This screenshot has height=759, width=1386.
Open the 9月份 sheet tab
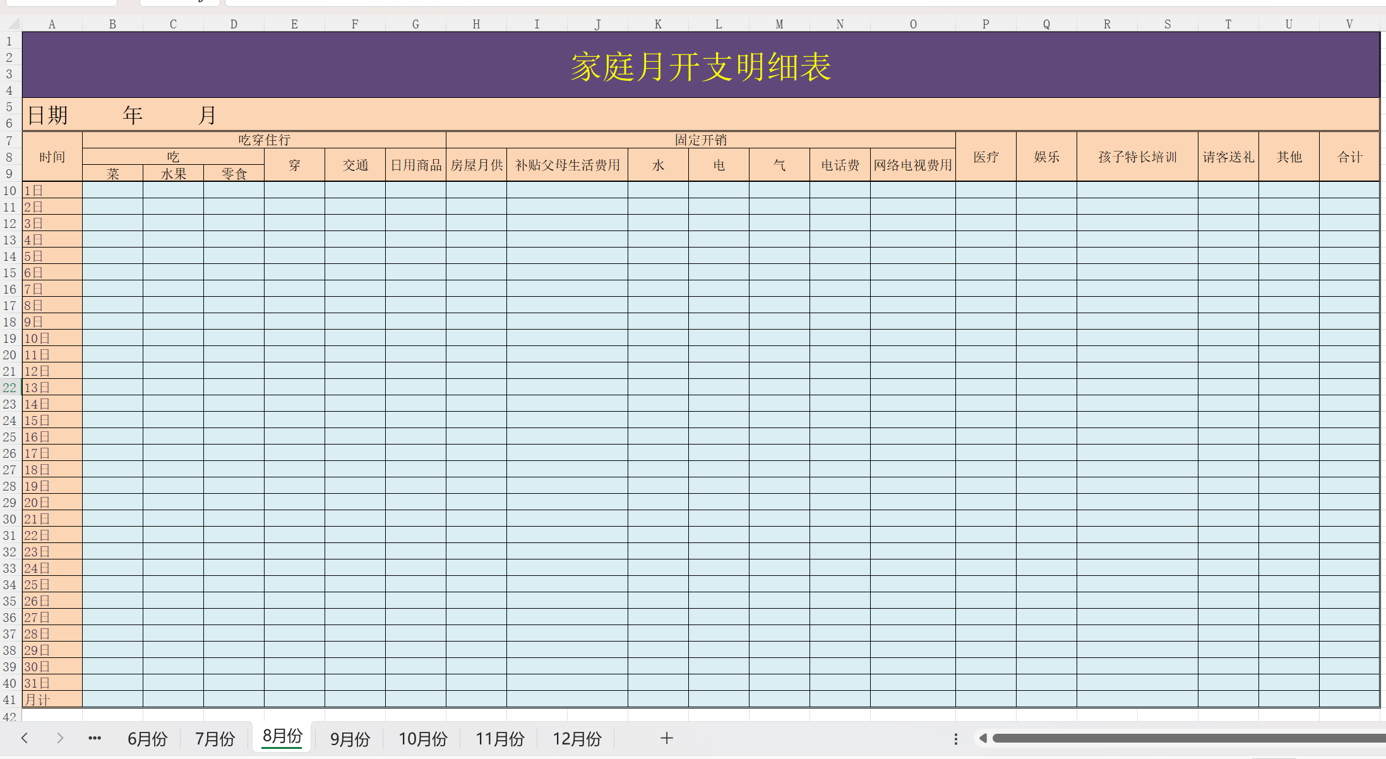(349, 738)
